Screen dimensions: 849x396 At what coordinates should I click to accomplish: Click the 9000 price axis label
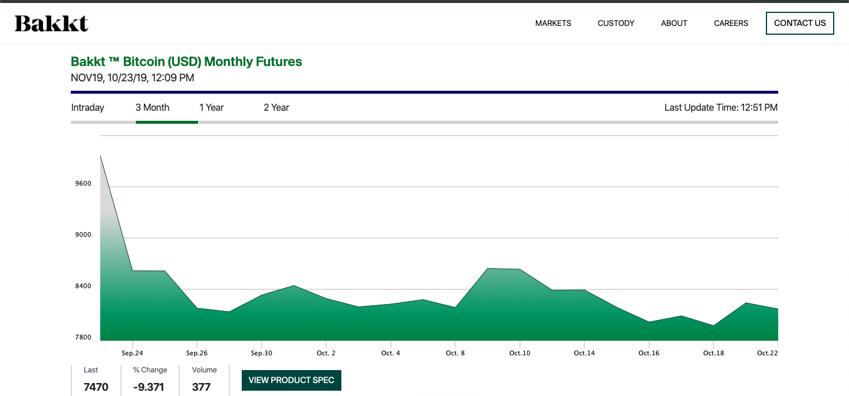point(83,235)
